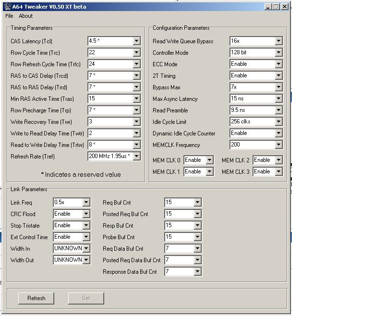This screenshot has width=384, height=316.
Task: Open the MEM CLK 1 dropdown
Action: (x=210, y=171)
